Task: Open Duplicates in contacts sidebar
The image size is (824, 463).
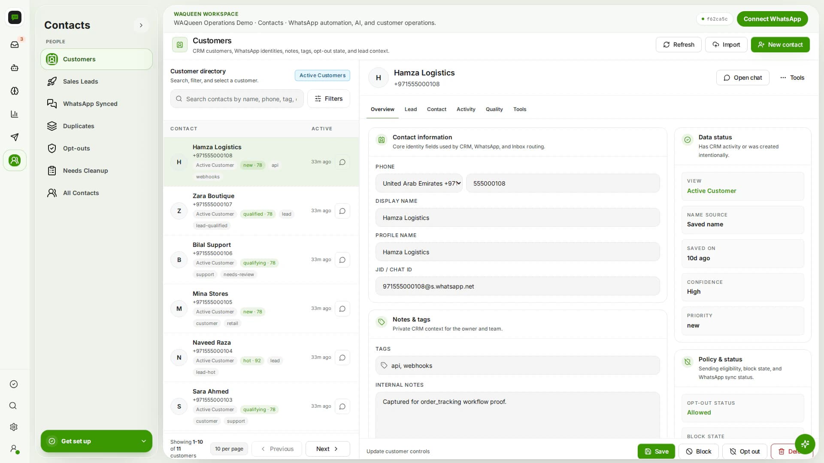Action: [x=97, y=126]
